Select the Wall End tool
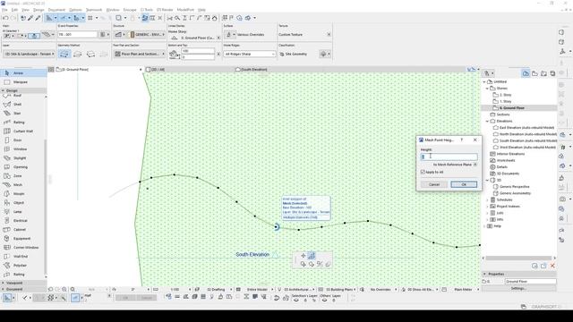This screenshot has width=573, height=322. [23, 257]
